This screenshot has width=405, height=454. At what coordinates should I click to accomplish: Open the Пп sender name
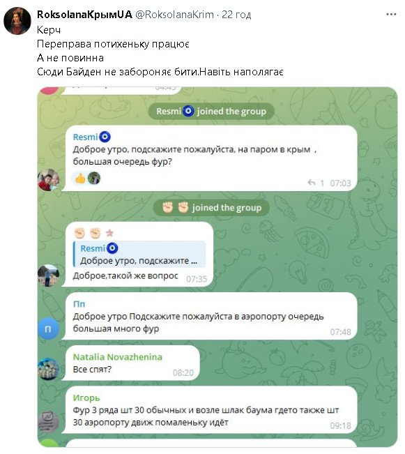tap(79, 304)
